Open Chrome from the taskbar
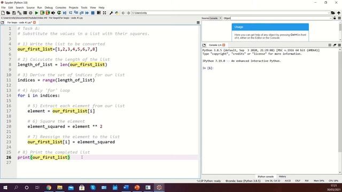 tap(49, 187)
